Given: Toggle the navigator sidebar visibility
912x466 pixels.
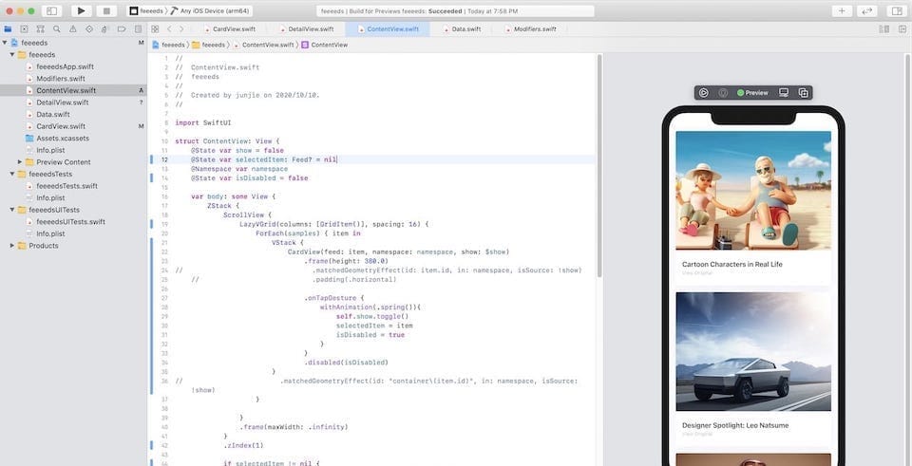Looking at the screenshot, I should pyautogui.click(x=51, y=10).
